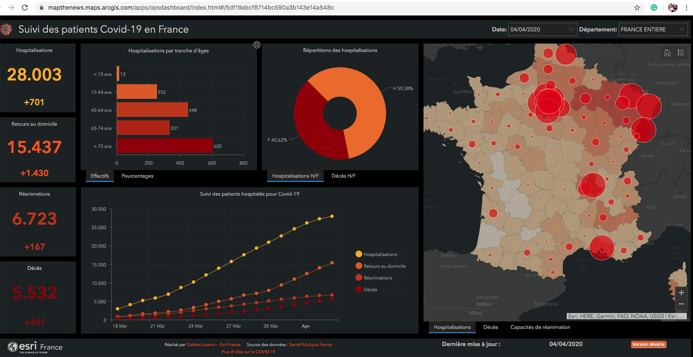Expand the age chart with maximize icon
Viewport: 693px width, 357px height.
[x=257, y=45]
